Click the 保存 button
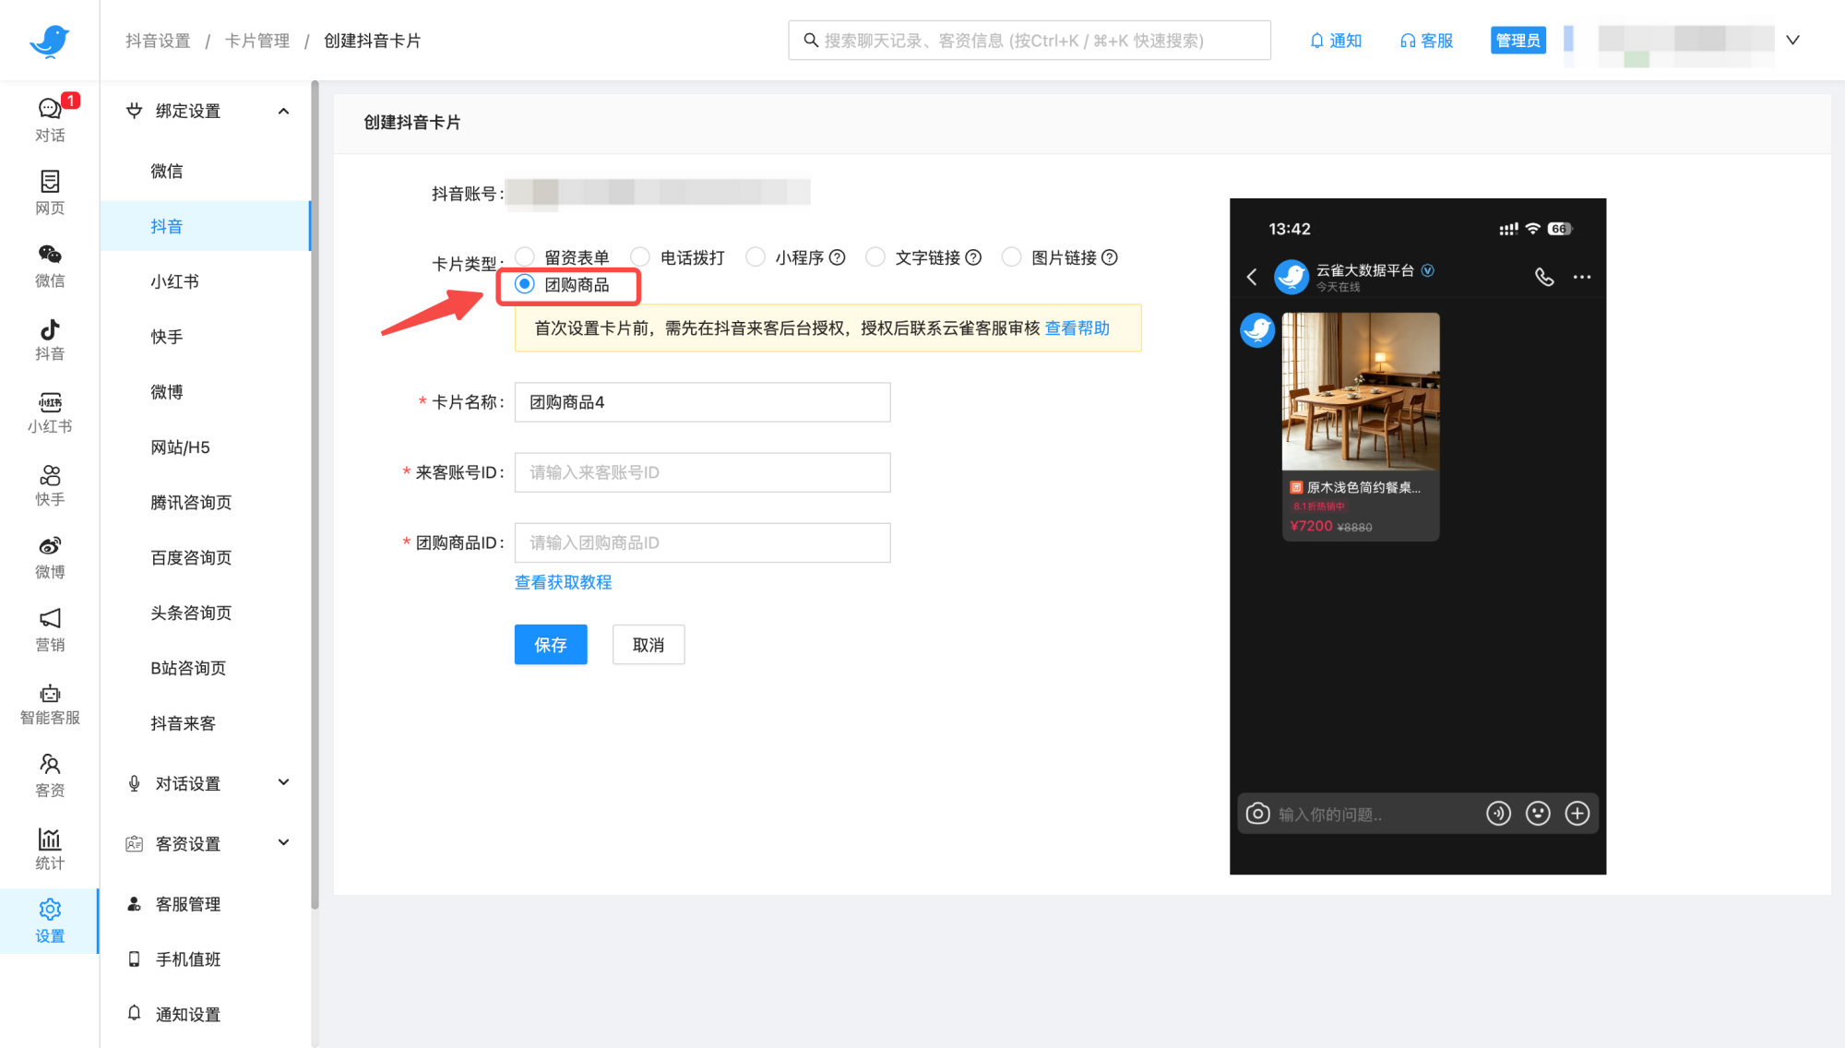Screen dimensions: 1845x1048 point(551,645)
